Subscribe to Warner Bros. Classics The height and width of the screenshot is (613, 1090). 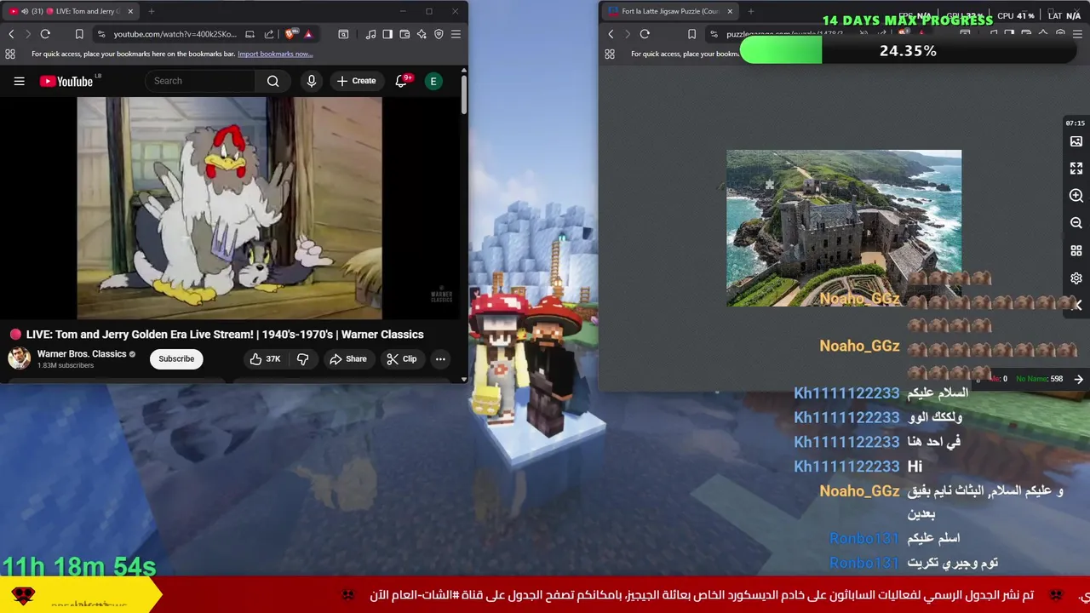tap(176, 358)
